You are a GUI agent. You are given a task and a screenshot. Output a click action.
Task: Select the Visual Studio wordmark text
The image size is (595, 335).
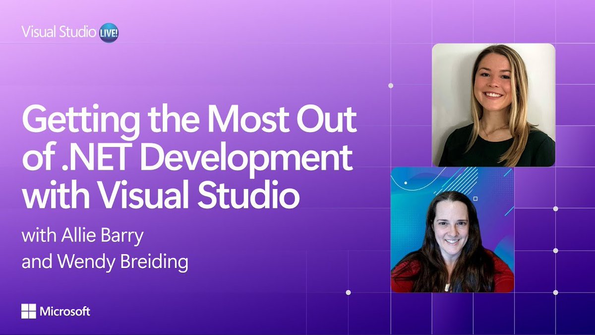click(x=59, y=30)
